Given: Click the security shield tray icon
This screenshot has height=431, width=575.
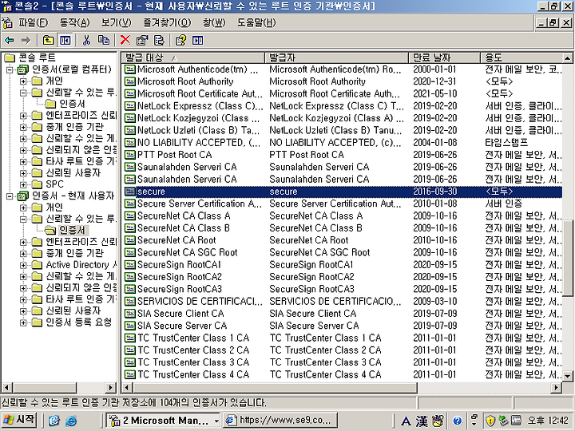Looking at the screenshot, I should click(490, 421).
